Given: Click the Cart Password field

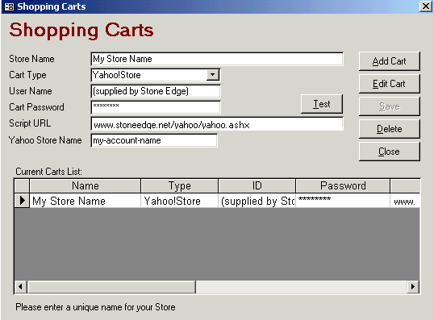Looking at the screenshot, I should coord(156,107).
